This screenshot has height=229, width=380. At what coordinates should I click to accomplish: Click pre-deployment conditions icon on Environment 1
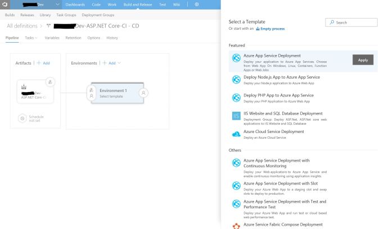click(92, 92)
